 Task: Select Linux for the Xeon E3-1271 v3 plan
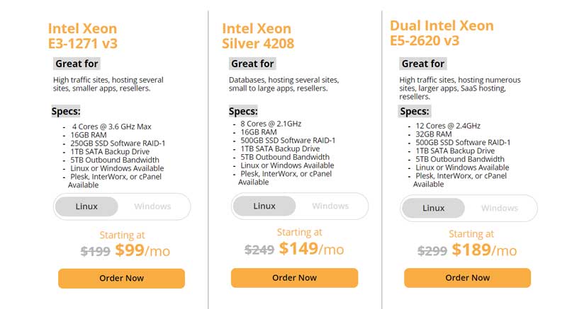[86, 206]
